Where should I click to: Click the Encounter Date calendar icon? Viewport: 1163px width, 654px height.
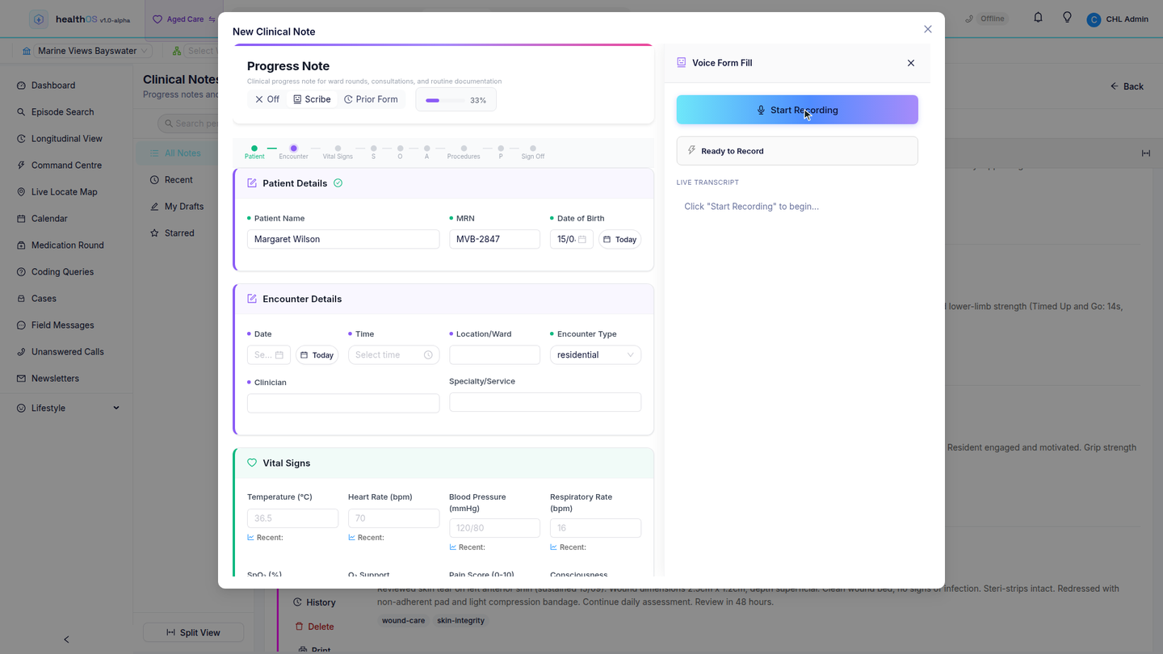279,355
